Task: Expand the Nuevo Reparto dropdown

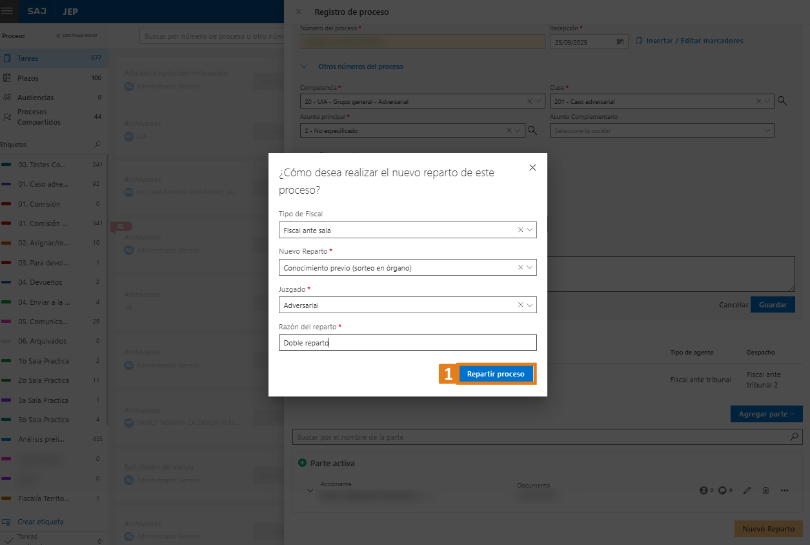Action: coord(530,267)
